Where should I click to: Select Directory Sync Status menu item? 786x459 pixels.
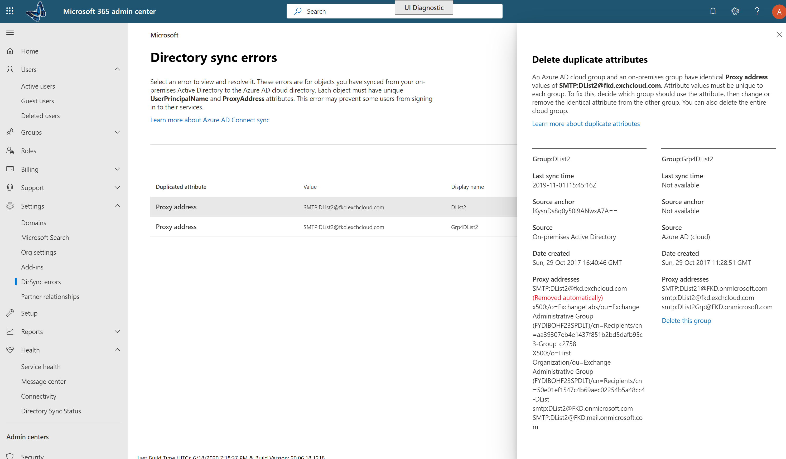[51, 410]
